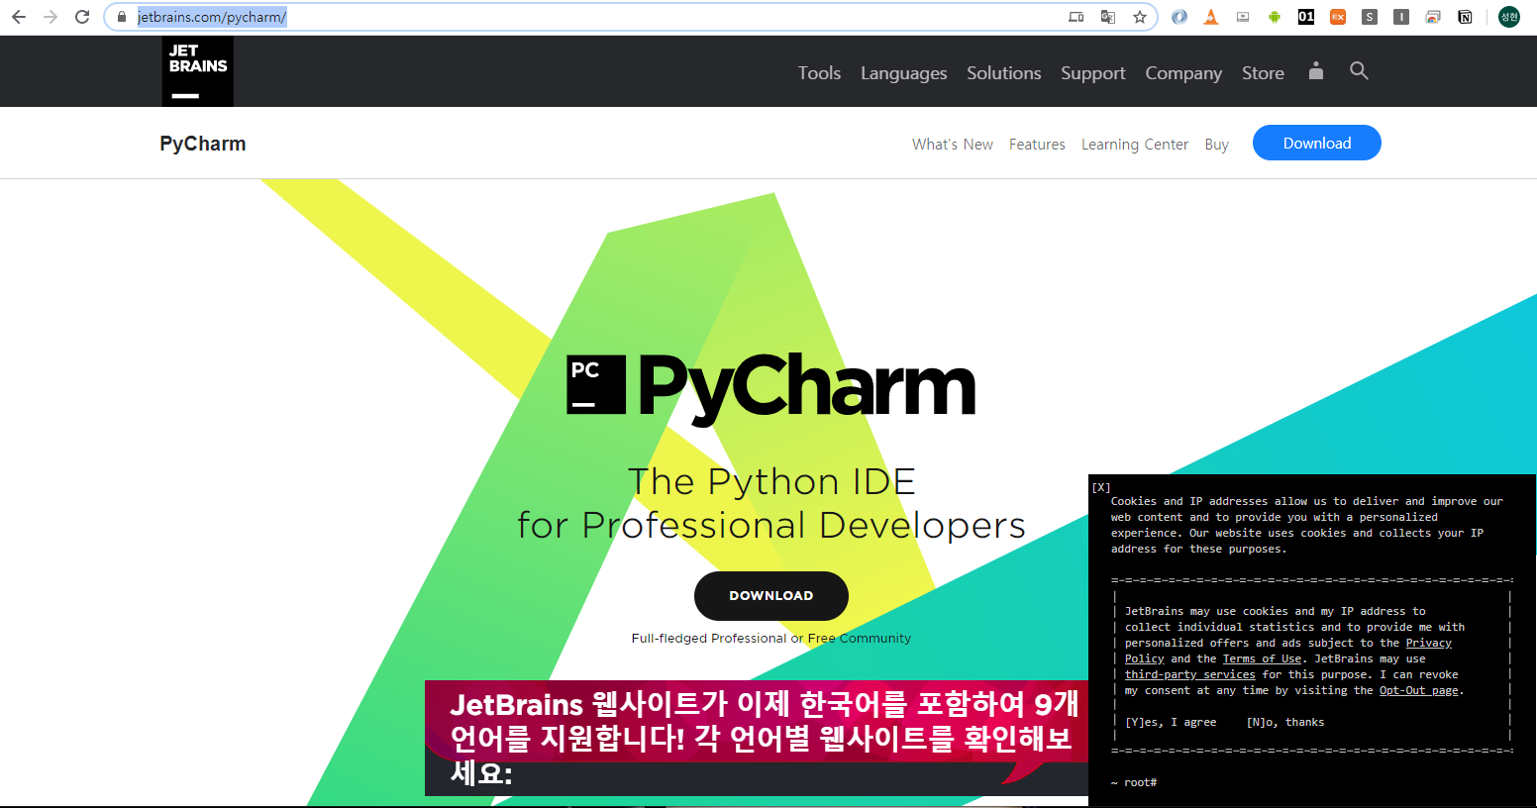Click the PyCharm product title link
The height and width of the screenshot is (808, 1537).
(203, 144)
